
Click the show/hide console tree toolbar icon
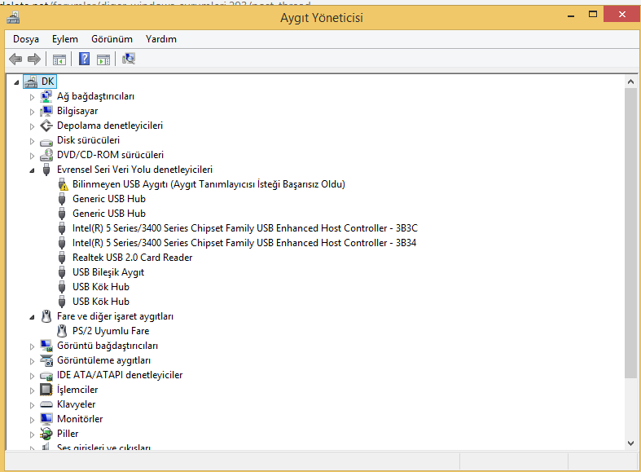[x=59, y=60]
